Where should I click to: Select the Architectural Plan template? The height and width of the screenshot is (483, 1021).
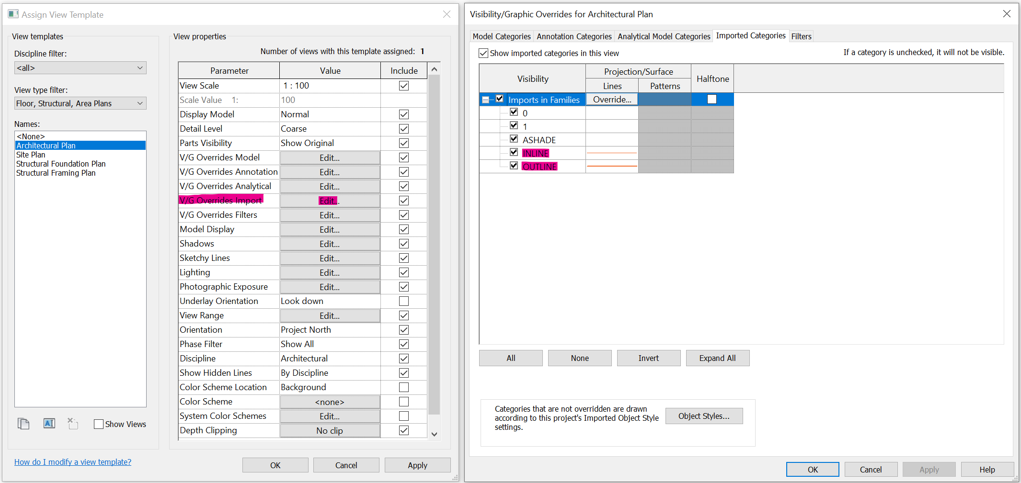click(80, 146)
